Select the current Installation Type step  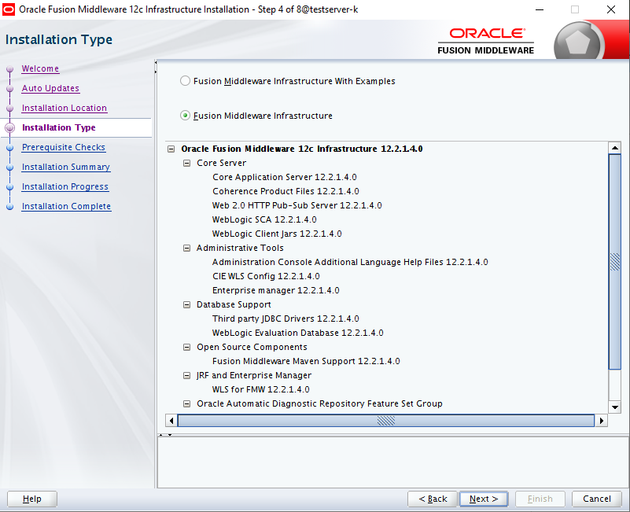tap(59, 127)
